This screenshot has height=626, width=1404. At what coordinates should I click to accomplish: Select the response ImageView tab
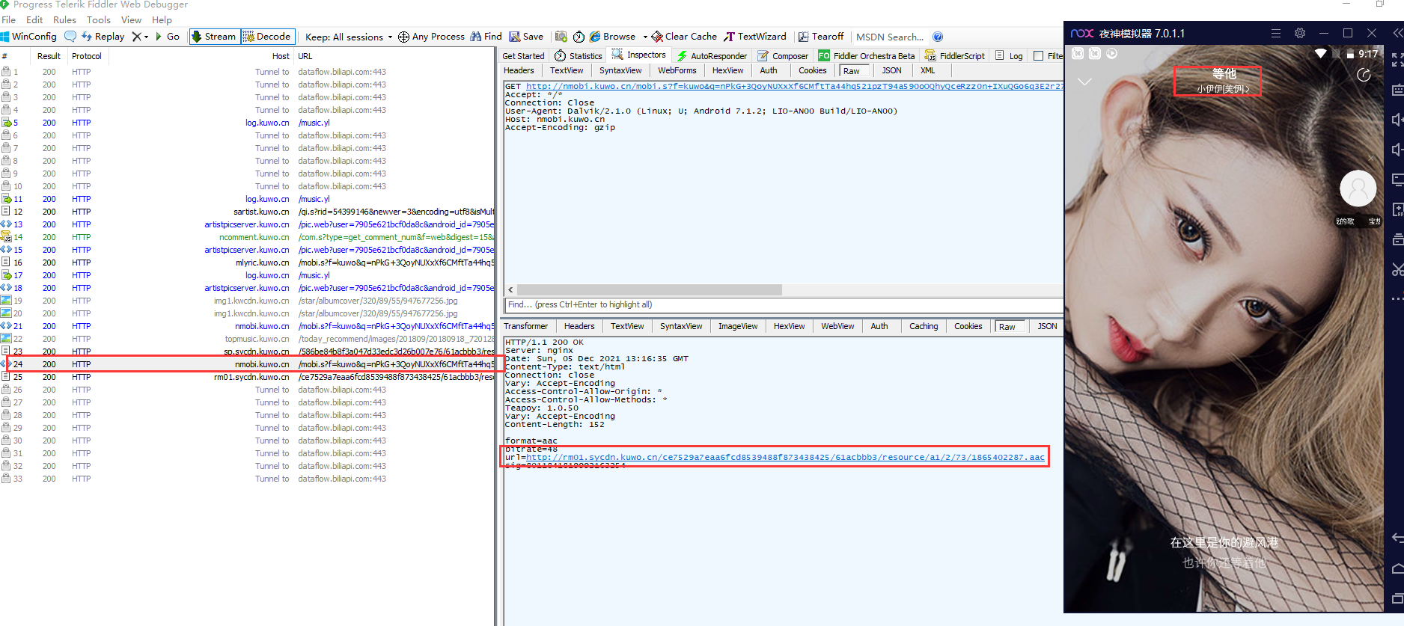point(738,326)
